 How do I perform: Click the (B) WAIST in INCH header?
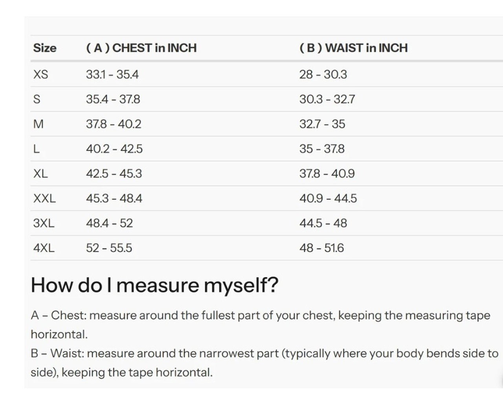coord(353,48)
